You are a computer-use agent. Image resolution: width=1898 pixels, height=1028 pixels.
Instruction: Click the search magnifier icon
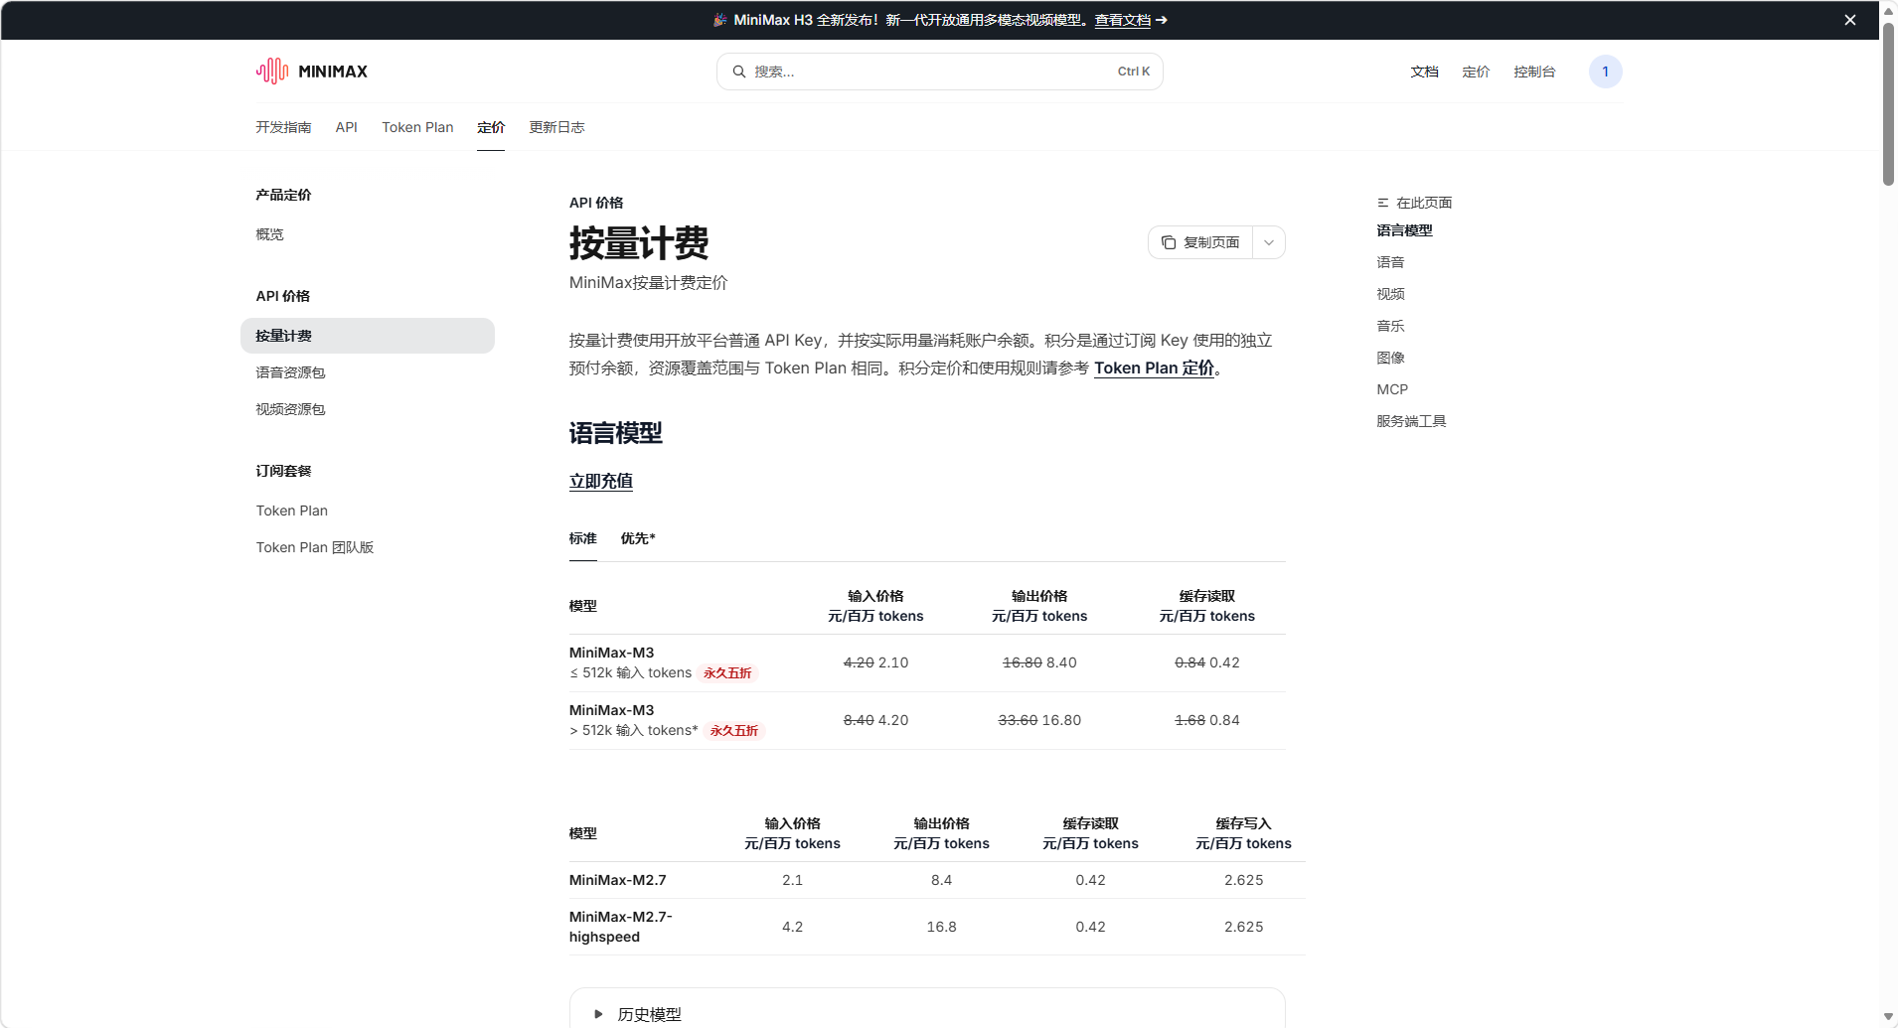click(739, 72)
